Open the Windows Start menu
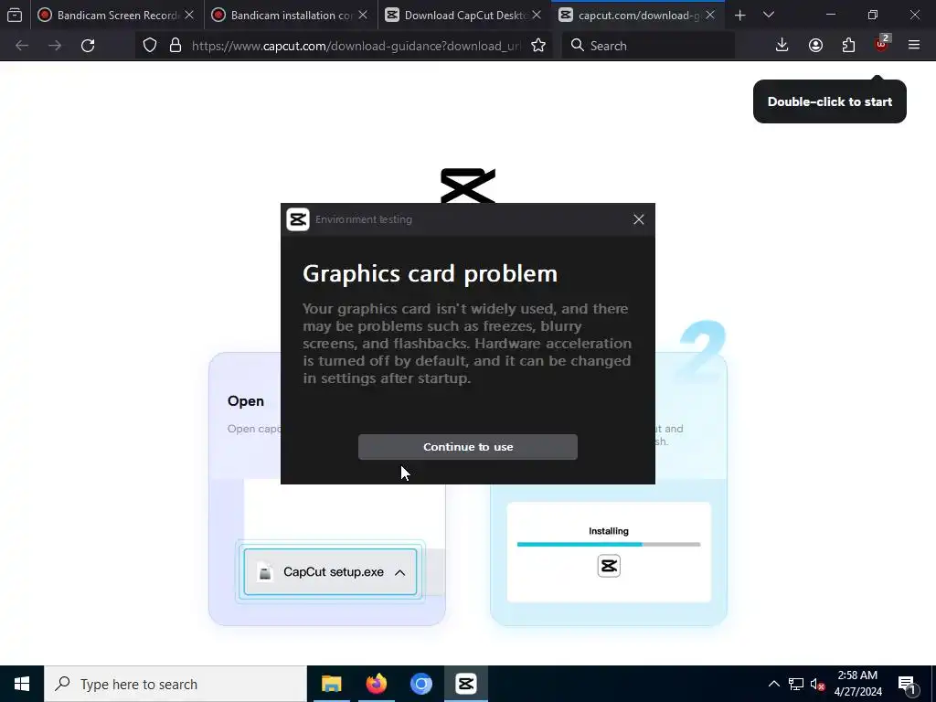 pyautogui.click(x=22, y=684)
